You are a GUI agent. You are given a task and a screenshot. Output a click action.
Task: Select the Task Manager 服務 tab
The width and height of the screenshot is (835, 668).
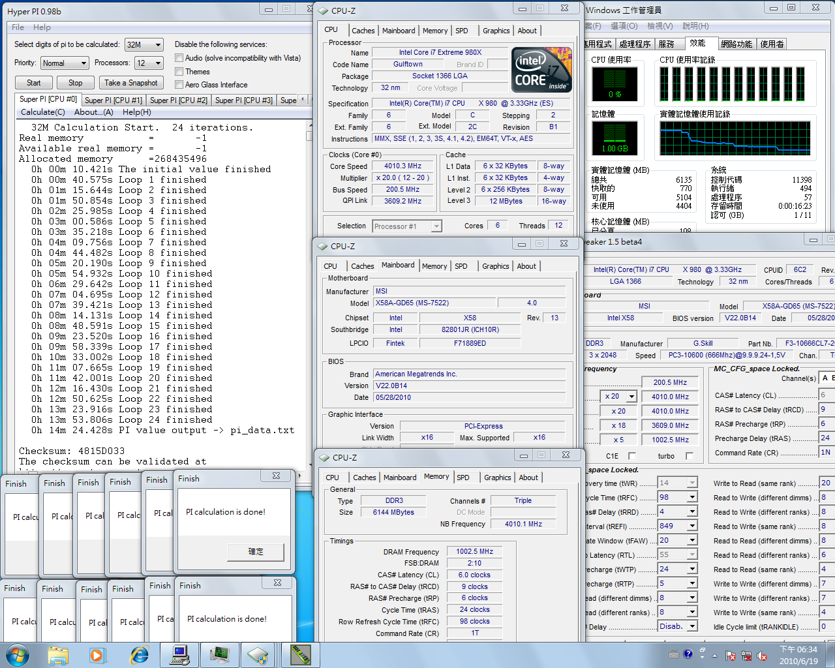pyautogui.click(x=667, y=44)
